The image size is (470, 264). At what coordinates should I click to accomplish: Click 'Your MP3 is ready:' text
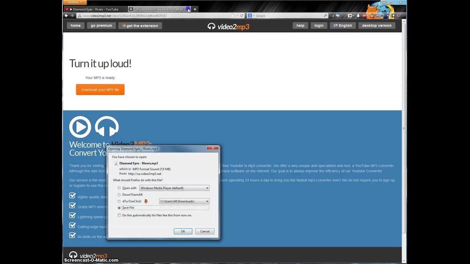tap(100, 78)
